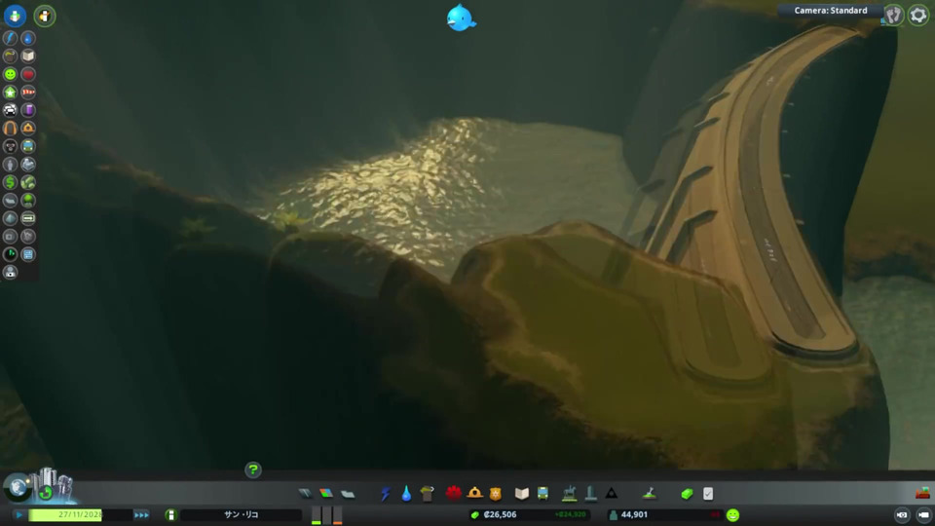Select the Districts tool in bottom toolbar
Screen dimensions: 935x526
tap(348, 493)
